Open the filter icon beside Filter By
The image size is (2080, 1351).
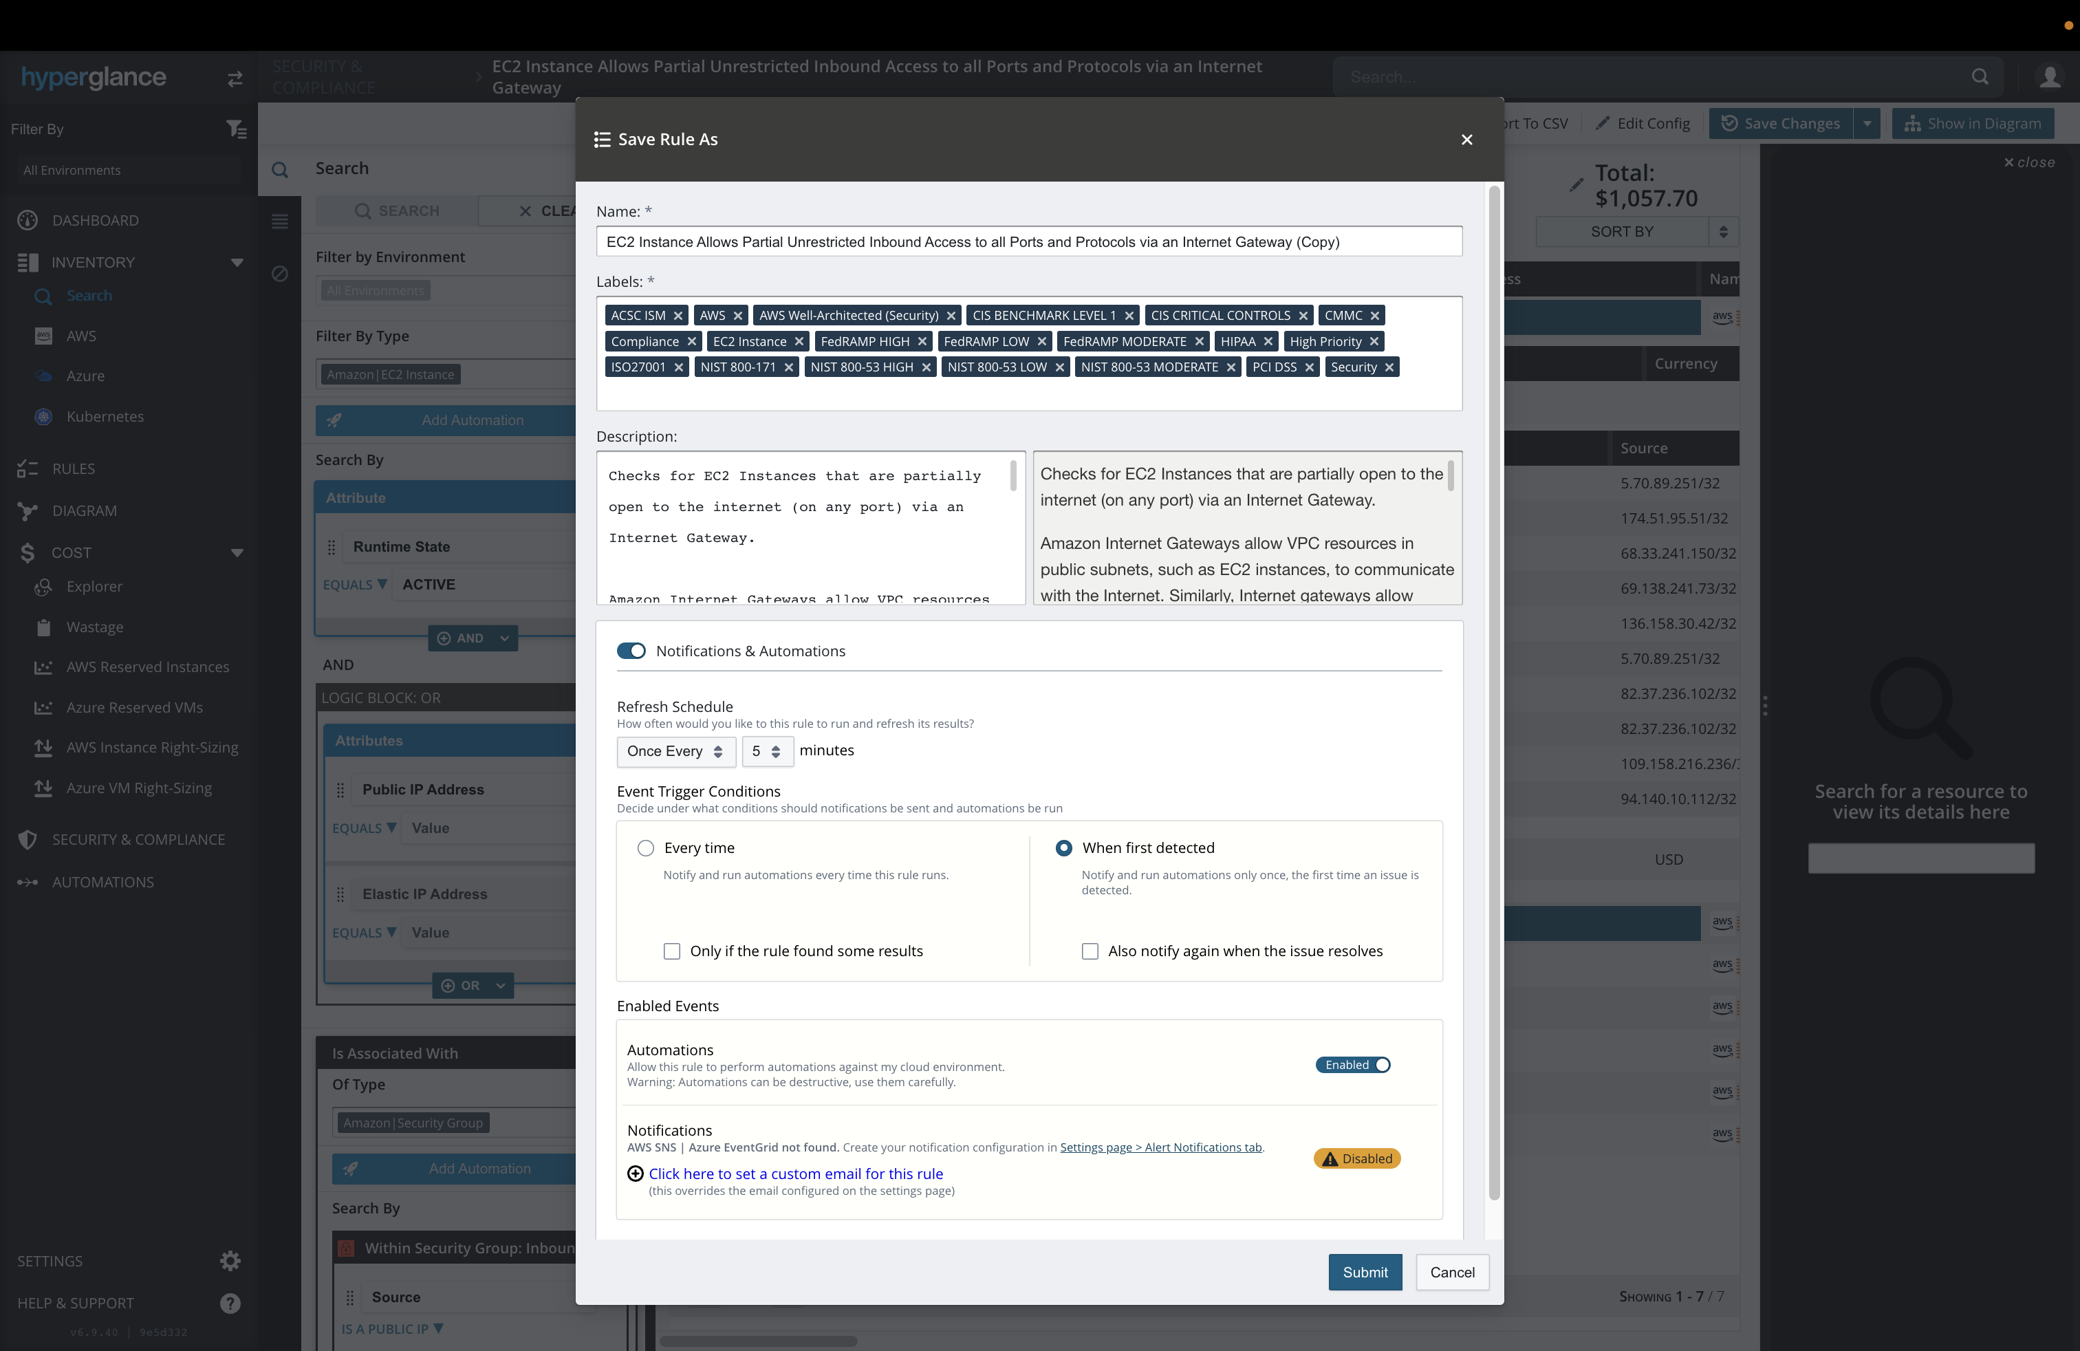236,129
